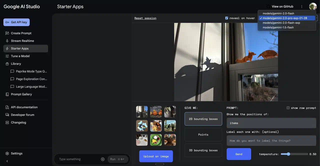Click the Upload an image button
The height and width of the screenshot is (166, 320).
(x=156, y=156)
